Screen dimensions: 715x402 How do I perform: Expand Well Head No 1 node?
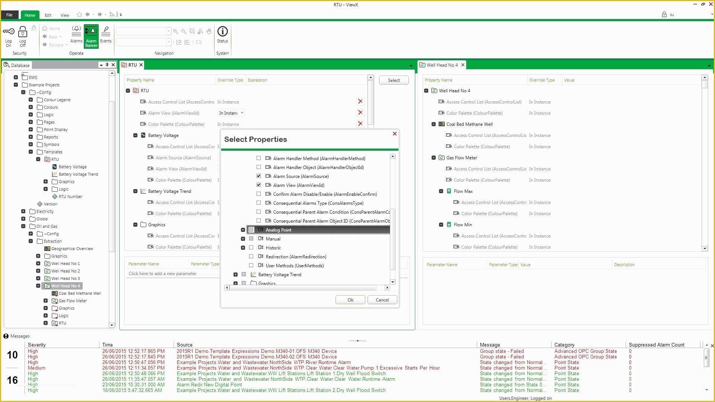pos(38,264)
